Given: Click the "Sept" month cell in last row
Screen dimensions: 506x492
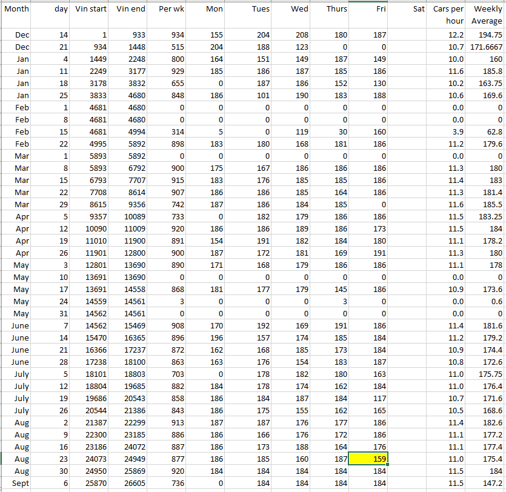Looking at the screenshot, I should pos(16,483).
